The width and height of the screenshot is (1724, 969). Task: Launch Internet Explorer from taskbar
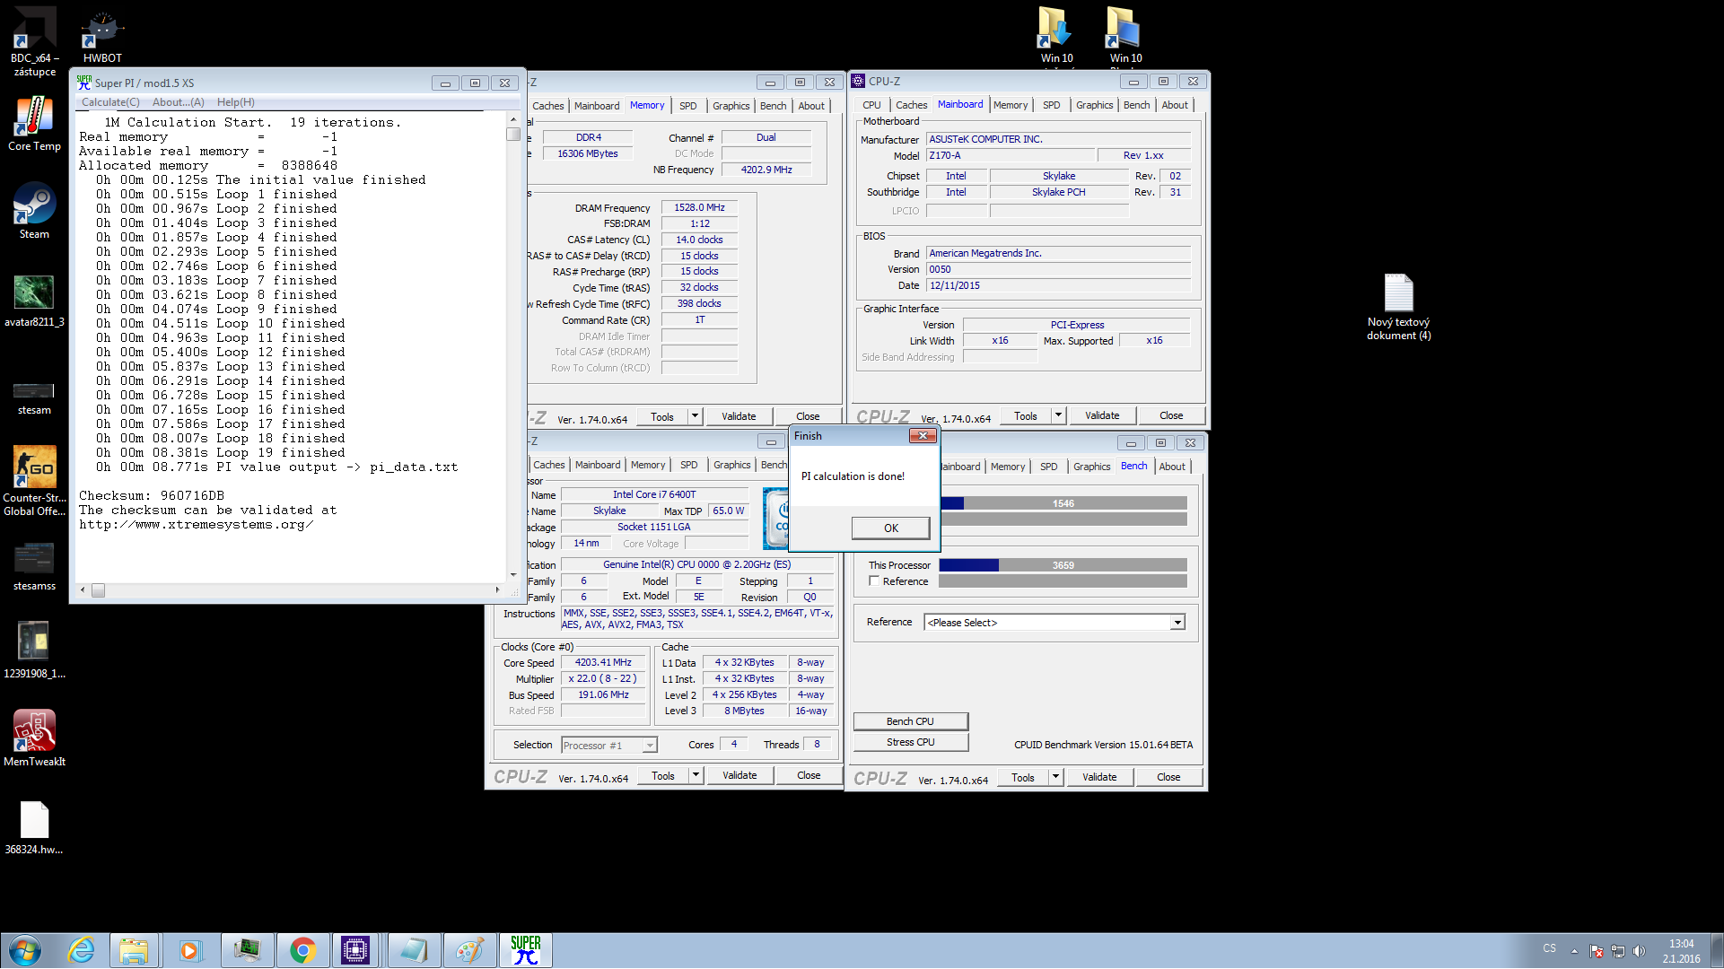[x=81, y=950]
